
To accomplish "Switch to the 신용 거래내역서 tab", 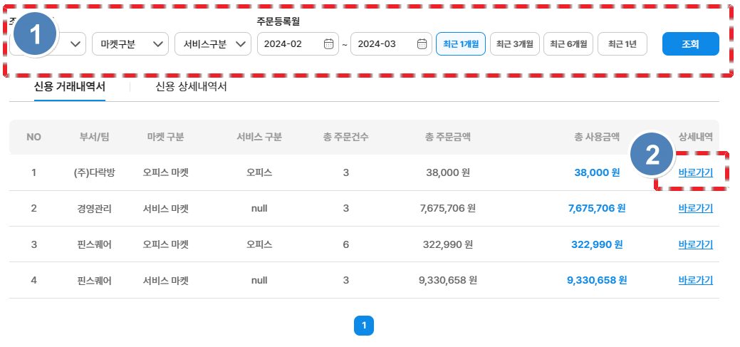I will 70,87.
